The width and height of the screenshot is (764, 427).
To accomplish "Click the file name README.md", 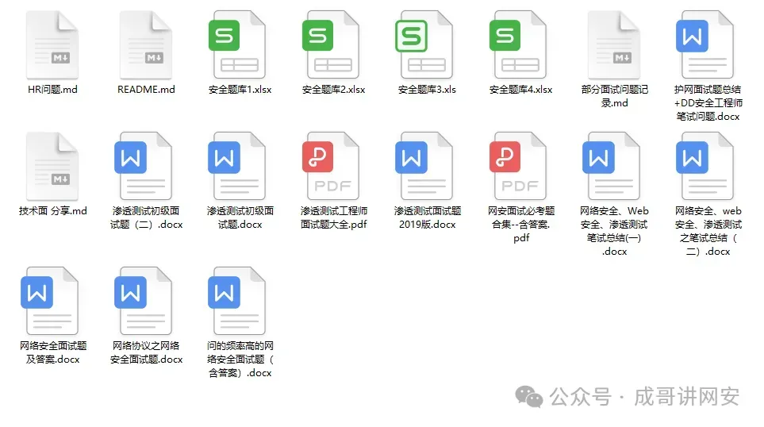I will pyautogui.click(x=146, y=90).
